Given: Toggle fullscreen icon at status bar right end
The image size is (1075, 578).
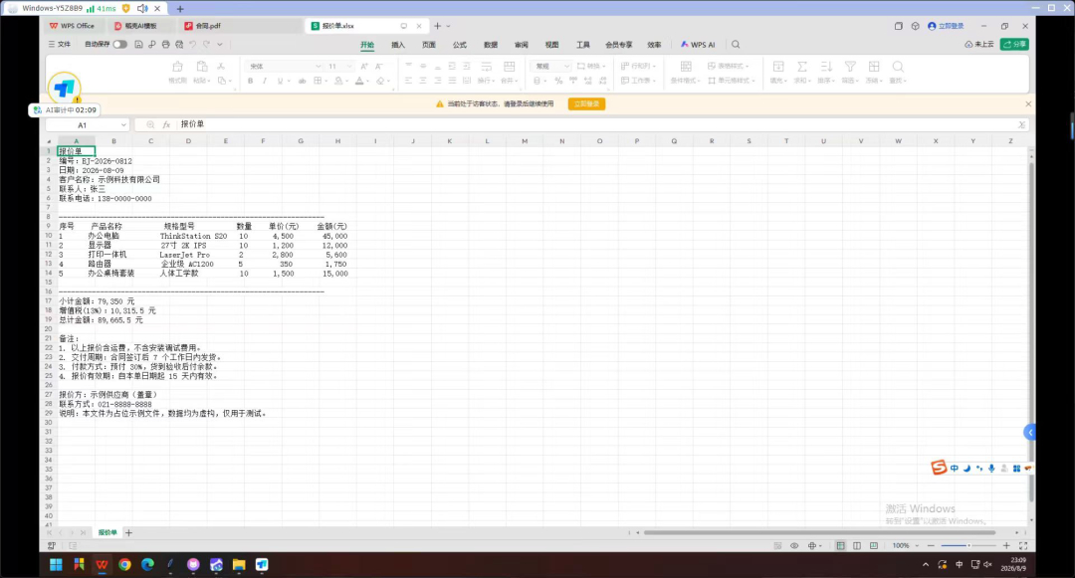Looking at the screenshot, I should tap(1023, 546).
